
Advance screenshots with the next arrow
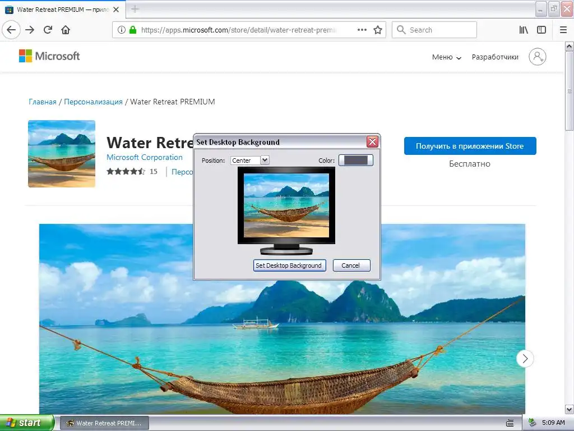click(x=525, y=359)
